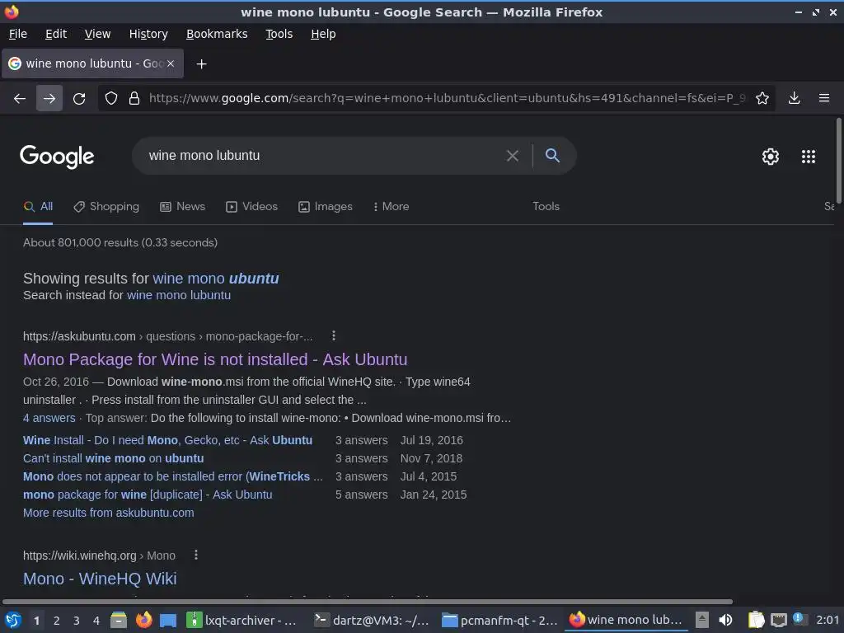
Task: Open the search Tools options
Action: [x=546, y=207]
